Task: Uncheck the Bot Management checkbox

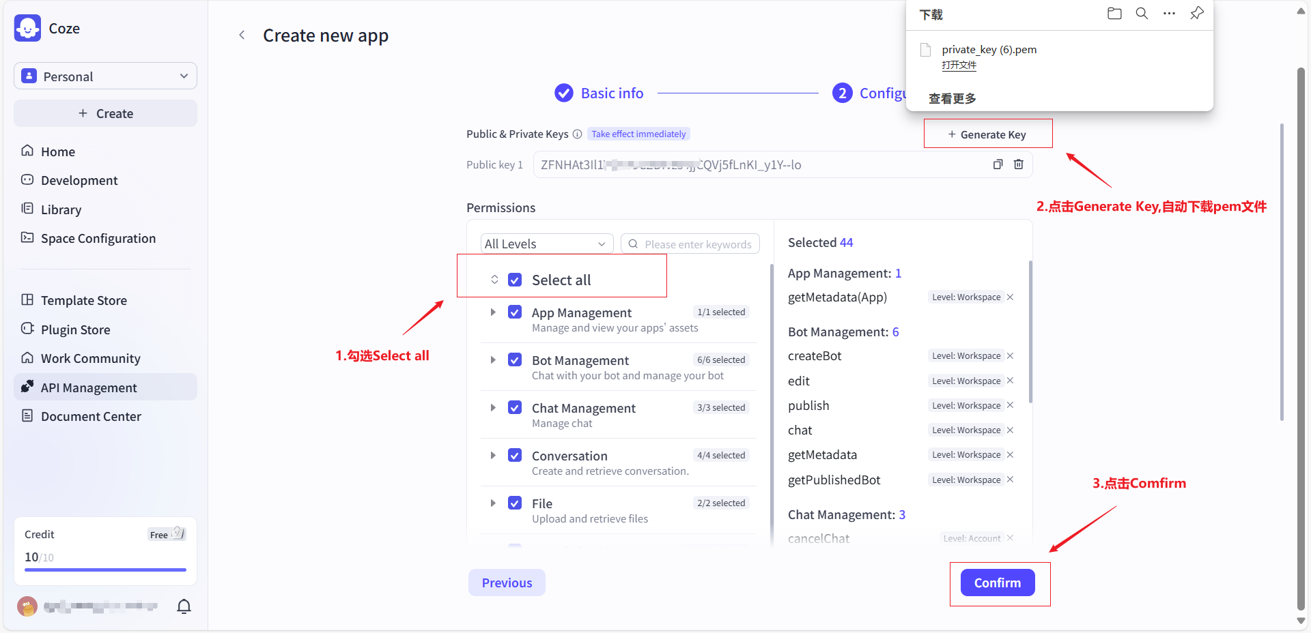Action: (515, 360)
